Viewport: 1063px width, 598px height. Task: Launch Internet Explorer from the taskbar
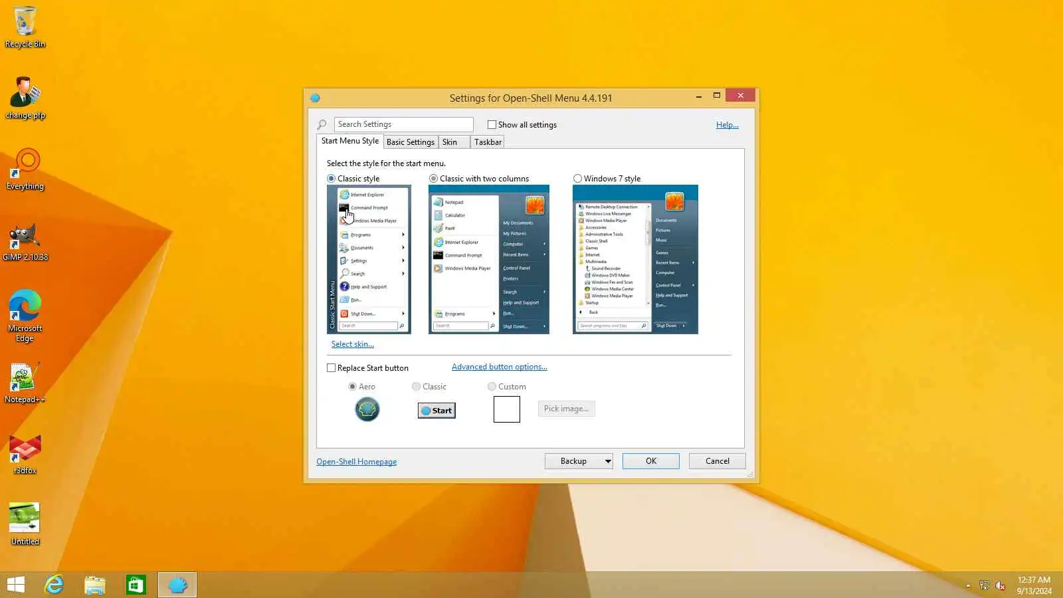tap(54, 585)
